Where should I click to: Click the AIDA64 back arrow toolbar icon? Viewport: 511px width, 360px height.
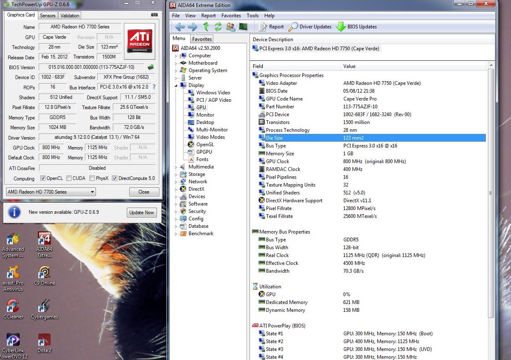tap(180, 27)
